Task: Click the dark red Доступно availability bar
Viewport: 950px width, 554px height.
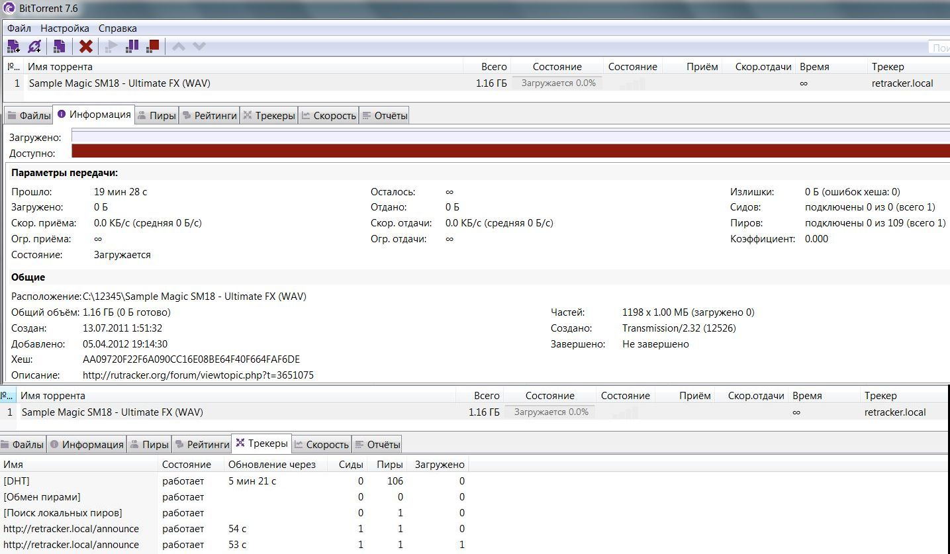Action: tap(510, 151)
